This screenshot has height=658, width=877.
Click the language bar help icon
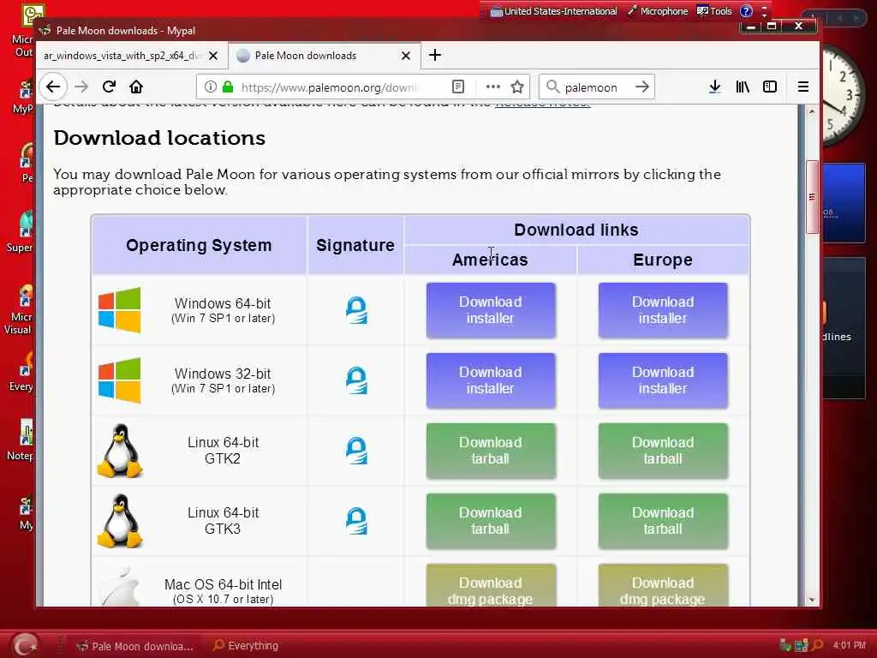coord(746,11)
